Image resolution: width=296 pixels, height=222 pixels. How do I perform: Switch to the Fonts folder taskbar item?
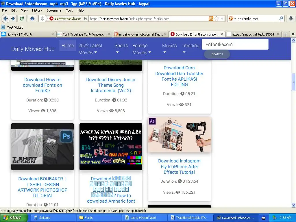(99, 218)
